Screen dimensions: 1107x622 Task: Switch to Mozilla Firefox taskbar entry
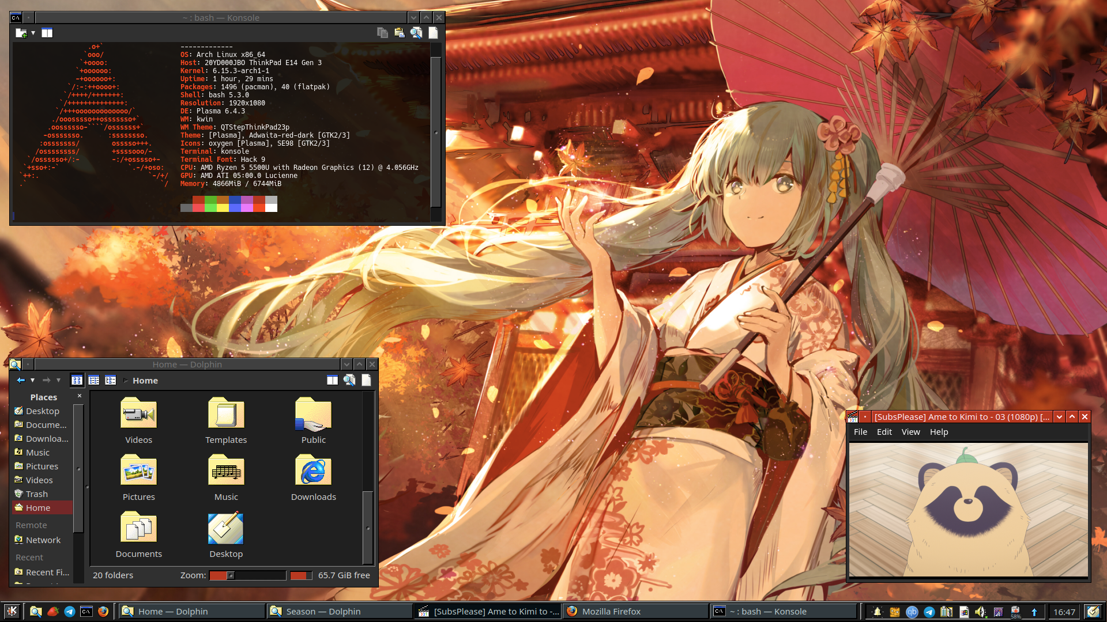click(x=636, y=611)
